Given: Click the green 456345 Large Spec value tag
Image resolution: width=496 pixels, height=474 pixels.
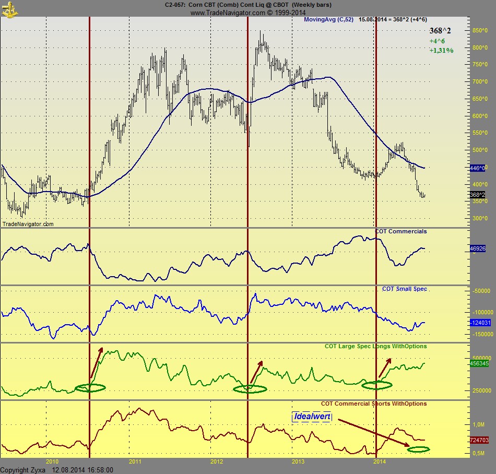Looking at the screenshot, I should (x=479, y=363).
